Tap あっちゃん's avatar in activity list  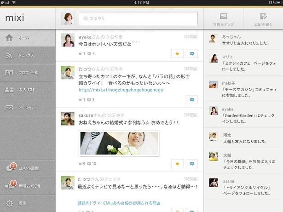click(x=214, y=38)
